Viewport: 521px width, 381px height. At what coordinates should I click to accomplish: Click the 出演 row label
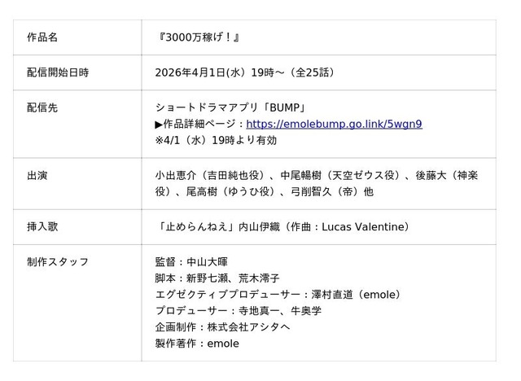(x=37, y=175)
